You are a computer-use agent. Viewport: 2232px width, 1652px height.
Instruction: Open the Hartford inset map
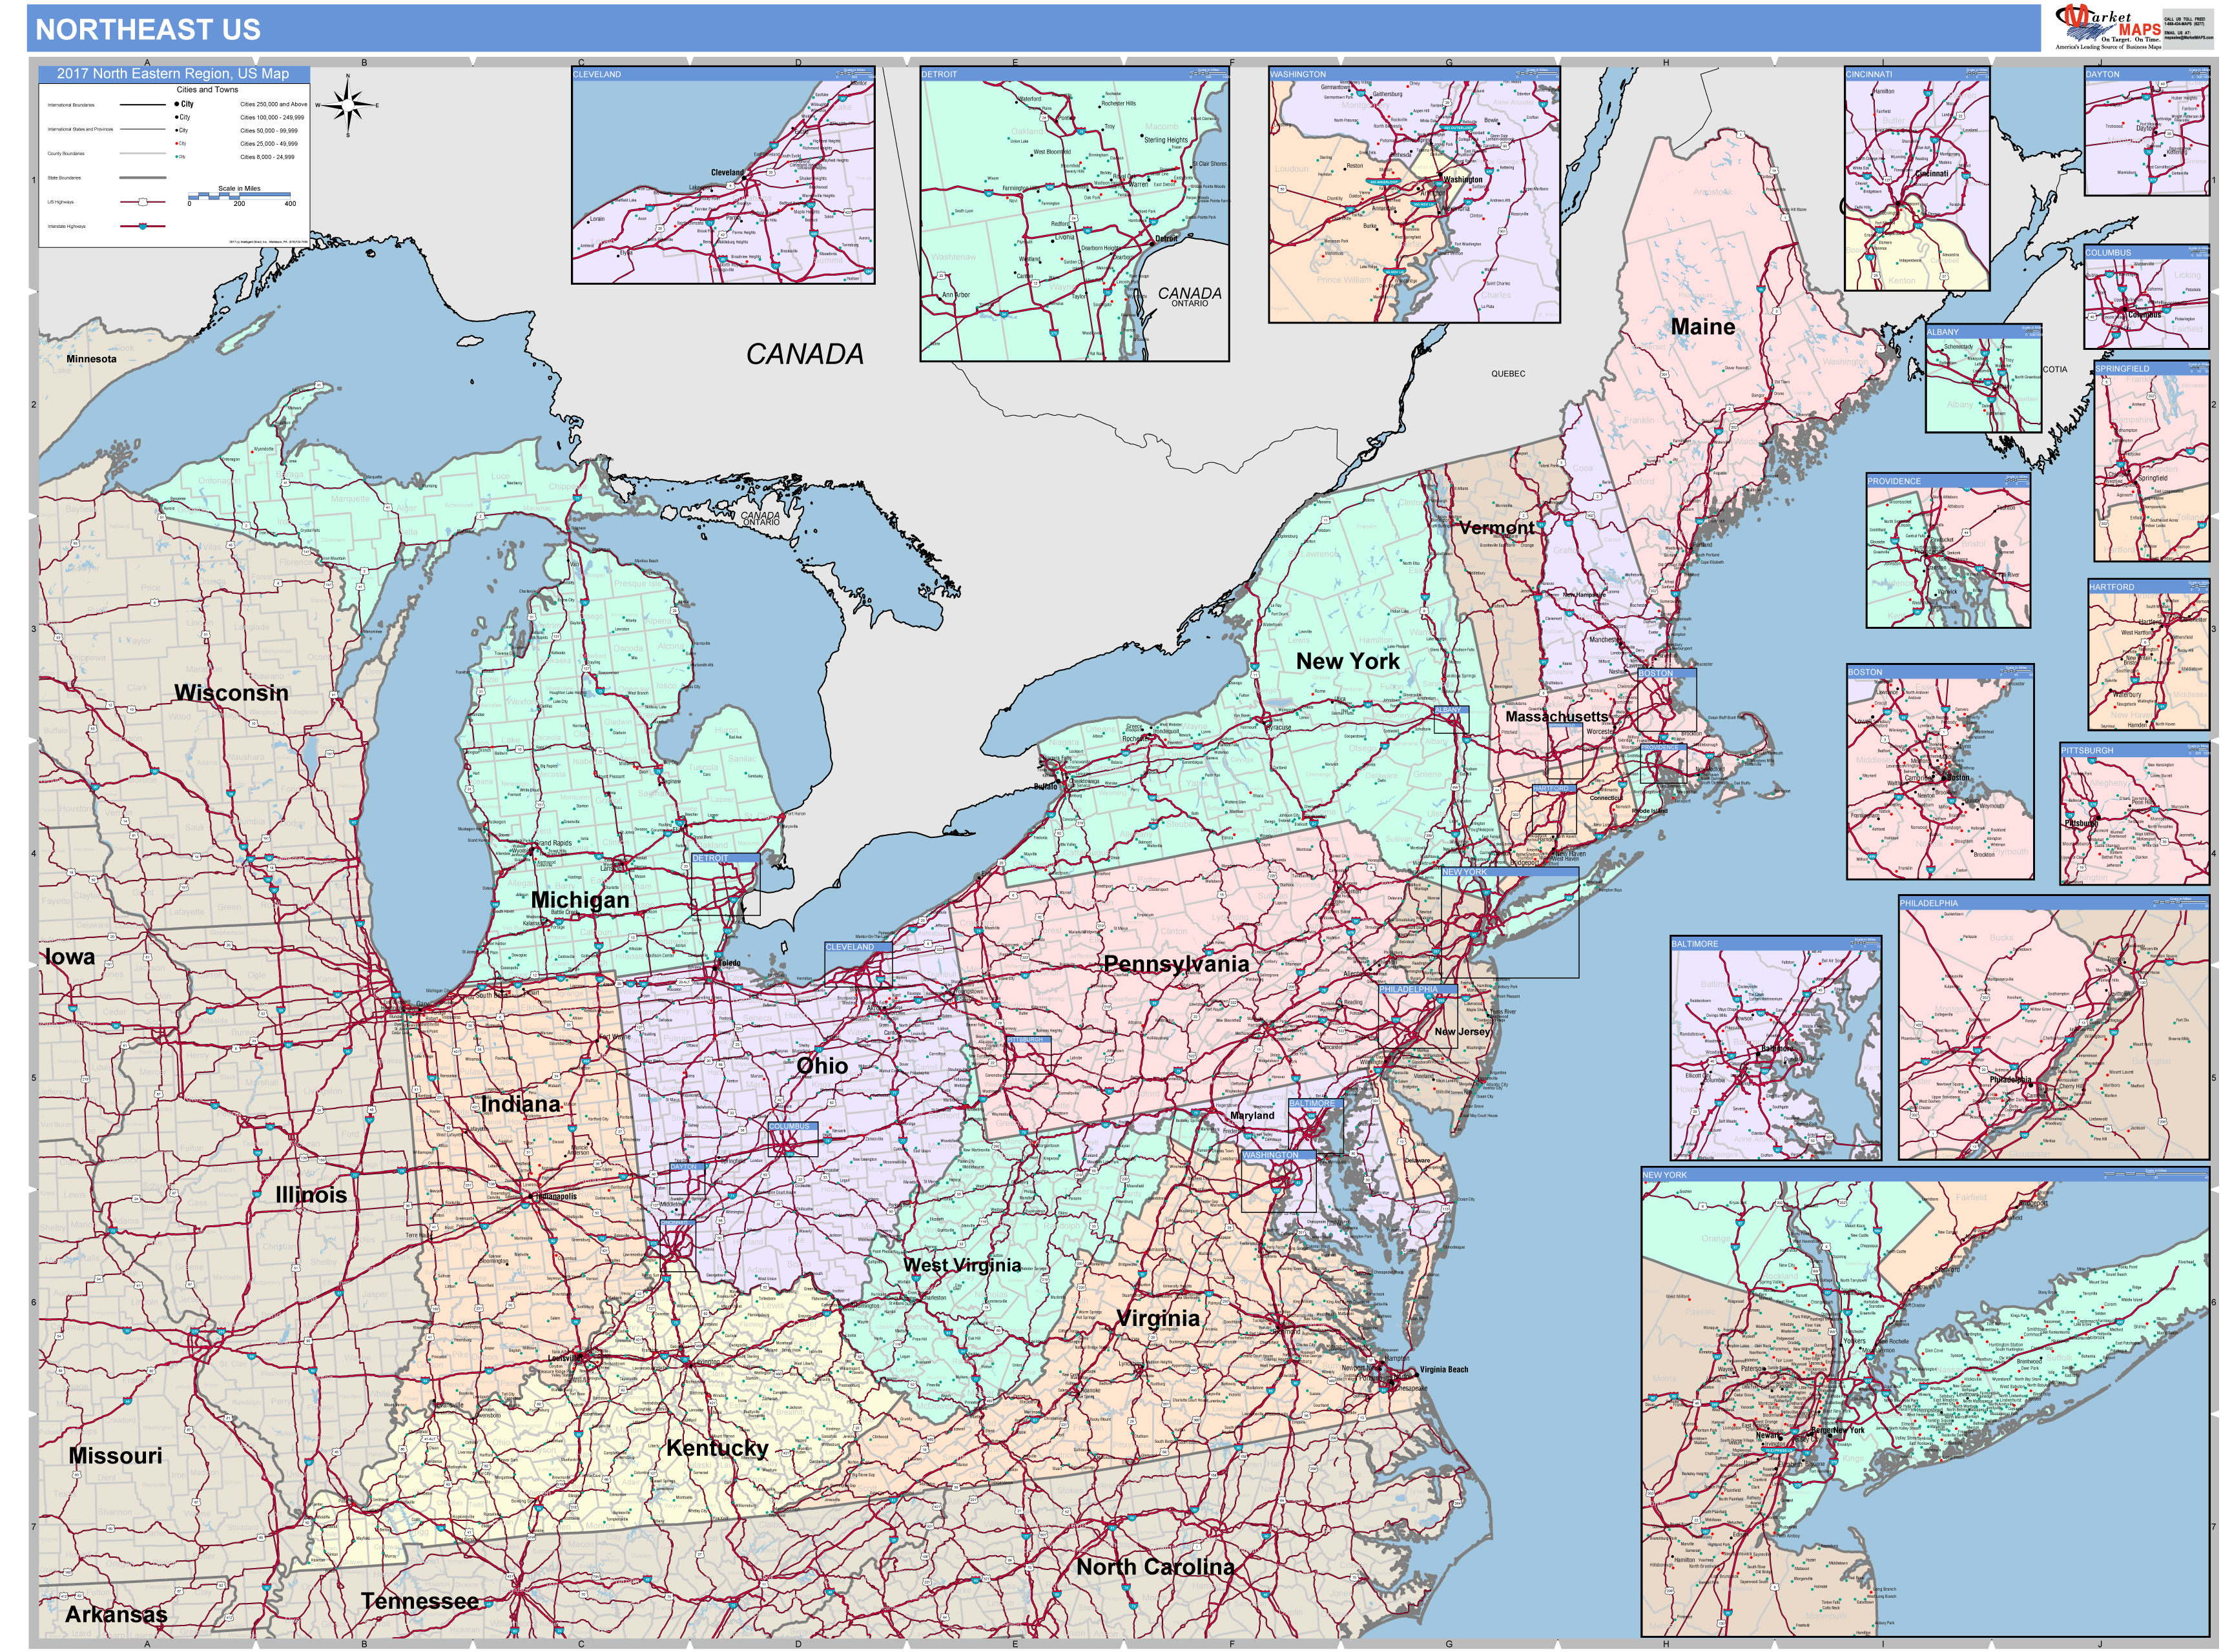click(x=2148, y=655)
